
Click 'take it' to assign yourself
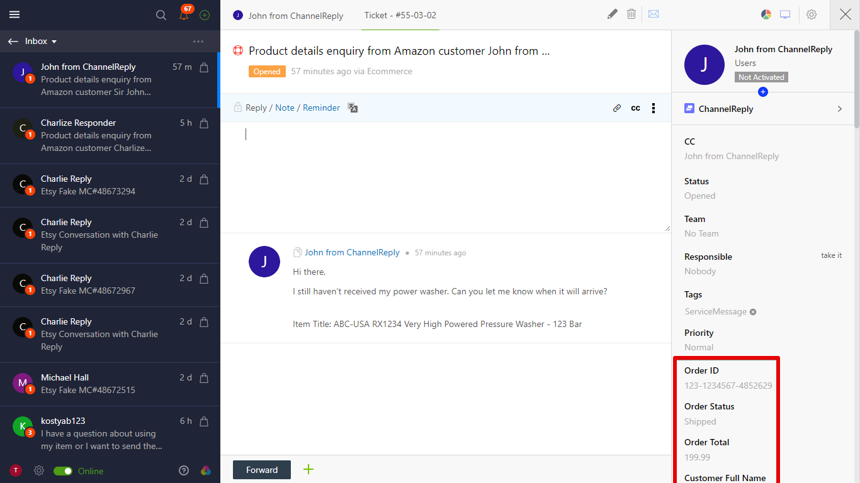[831, 255]
